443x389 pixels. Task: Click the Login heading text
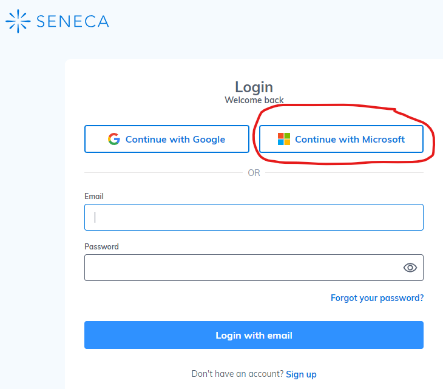click(x=254, y=87)
